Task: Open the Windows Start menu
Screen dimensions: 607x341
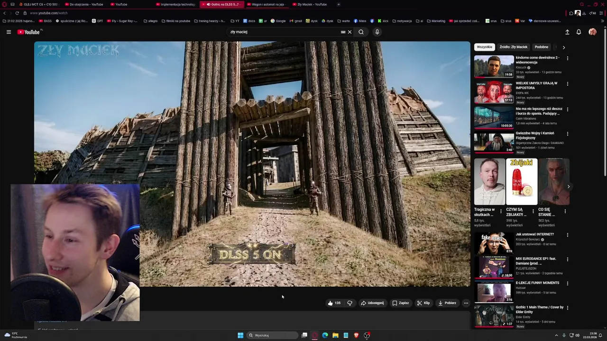Action: tap(240, 335)
